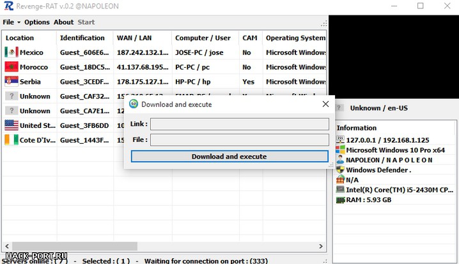Click the horizontal scrollbar thumb
459x264 pixels.
point(75,246)
